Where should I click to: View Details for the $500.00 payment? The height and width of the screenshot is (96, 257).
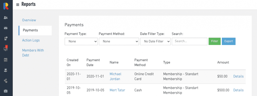238,90
